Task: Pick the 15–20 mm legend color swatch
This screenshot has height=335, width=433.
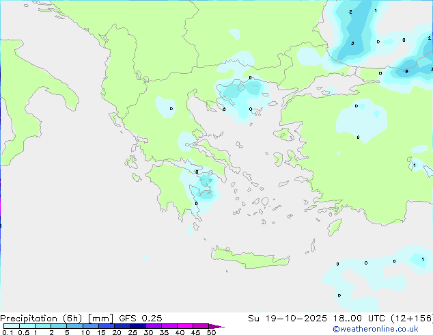Action: tap(106, 326)
